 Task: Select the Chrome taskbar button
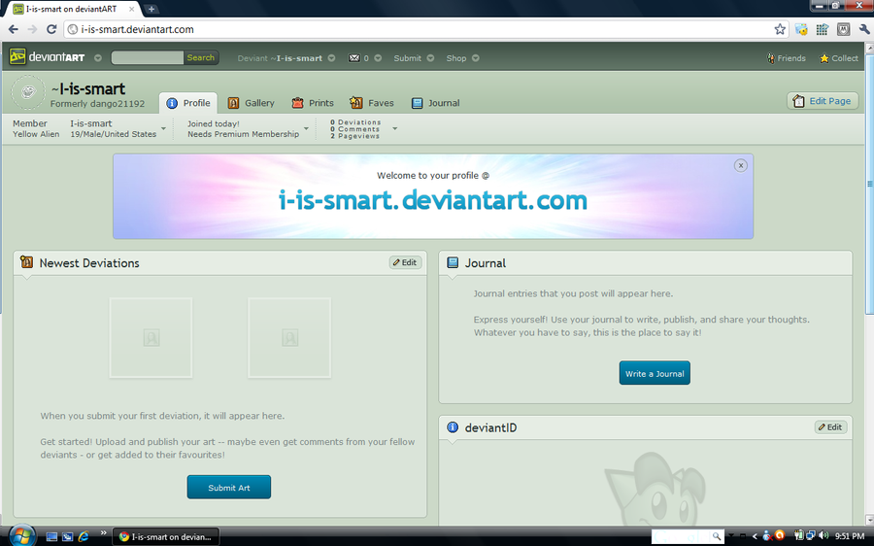coord(165,536)
